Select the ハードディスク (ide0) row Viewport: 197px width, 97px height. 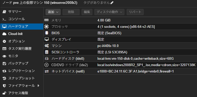tap(120, 58)
